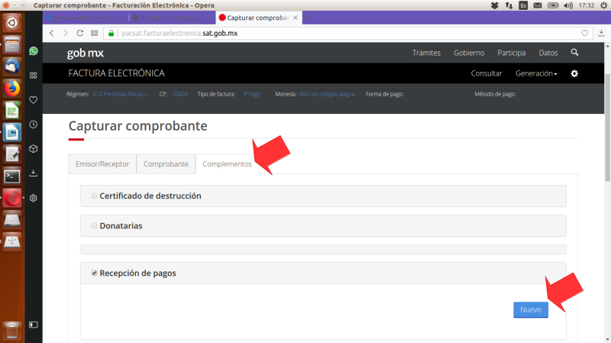Viewport: 611px width, 343px height.
Task: Open the Terminal from the launcher
Action: click(12, 176)
